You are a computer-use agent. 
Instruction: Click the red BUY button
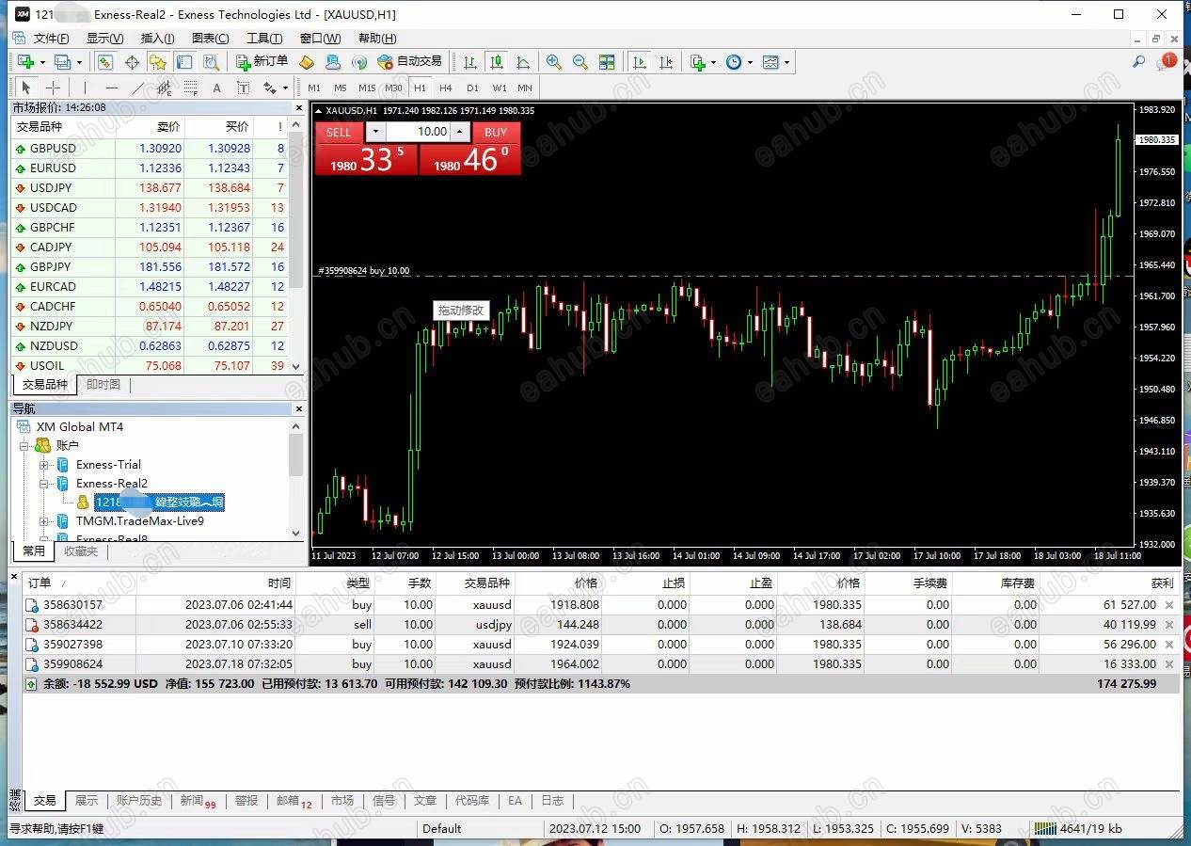496,133
